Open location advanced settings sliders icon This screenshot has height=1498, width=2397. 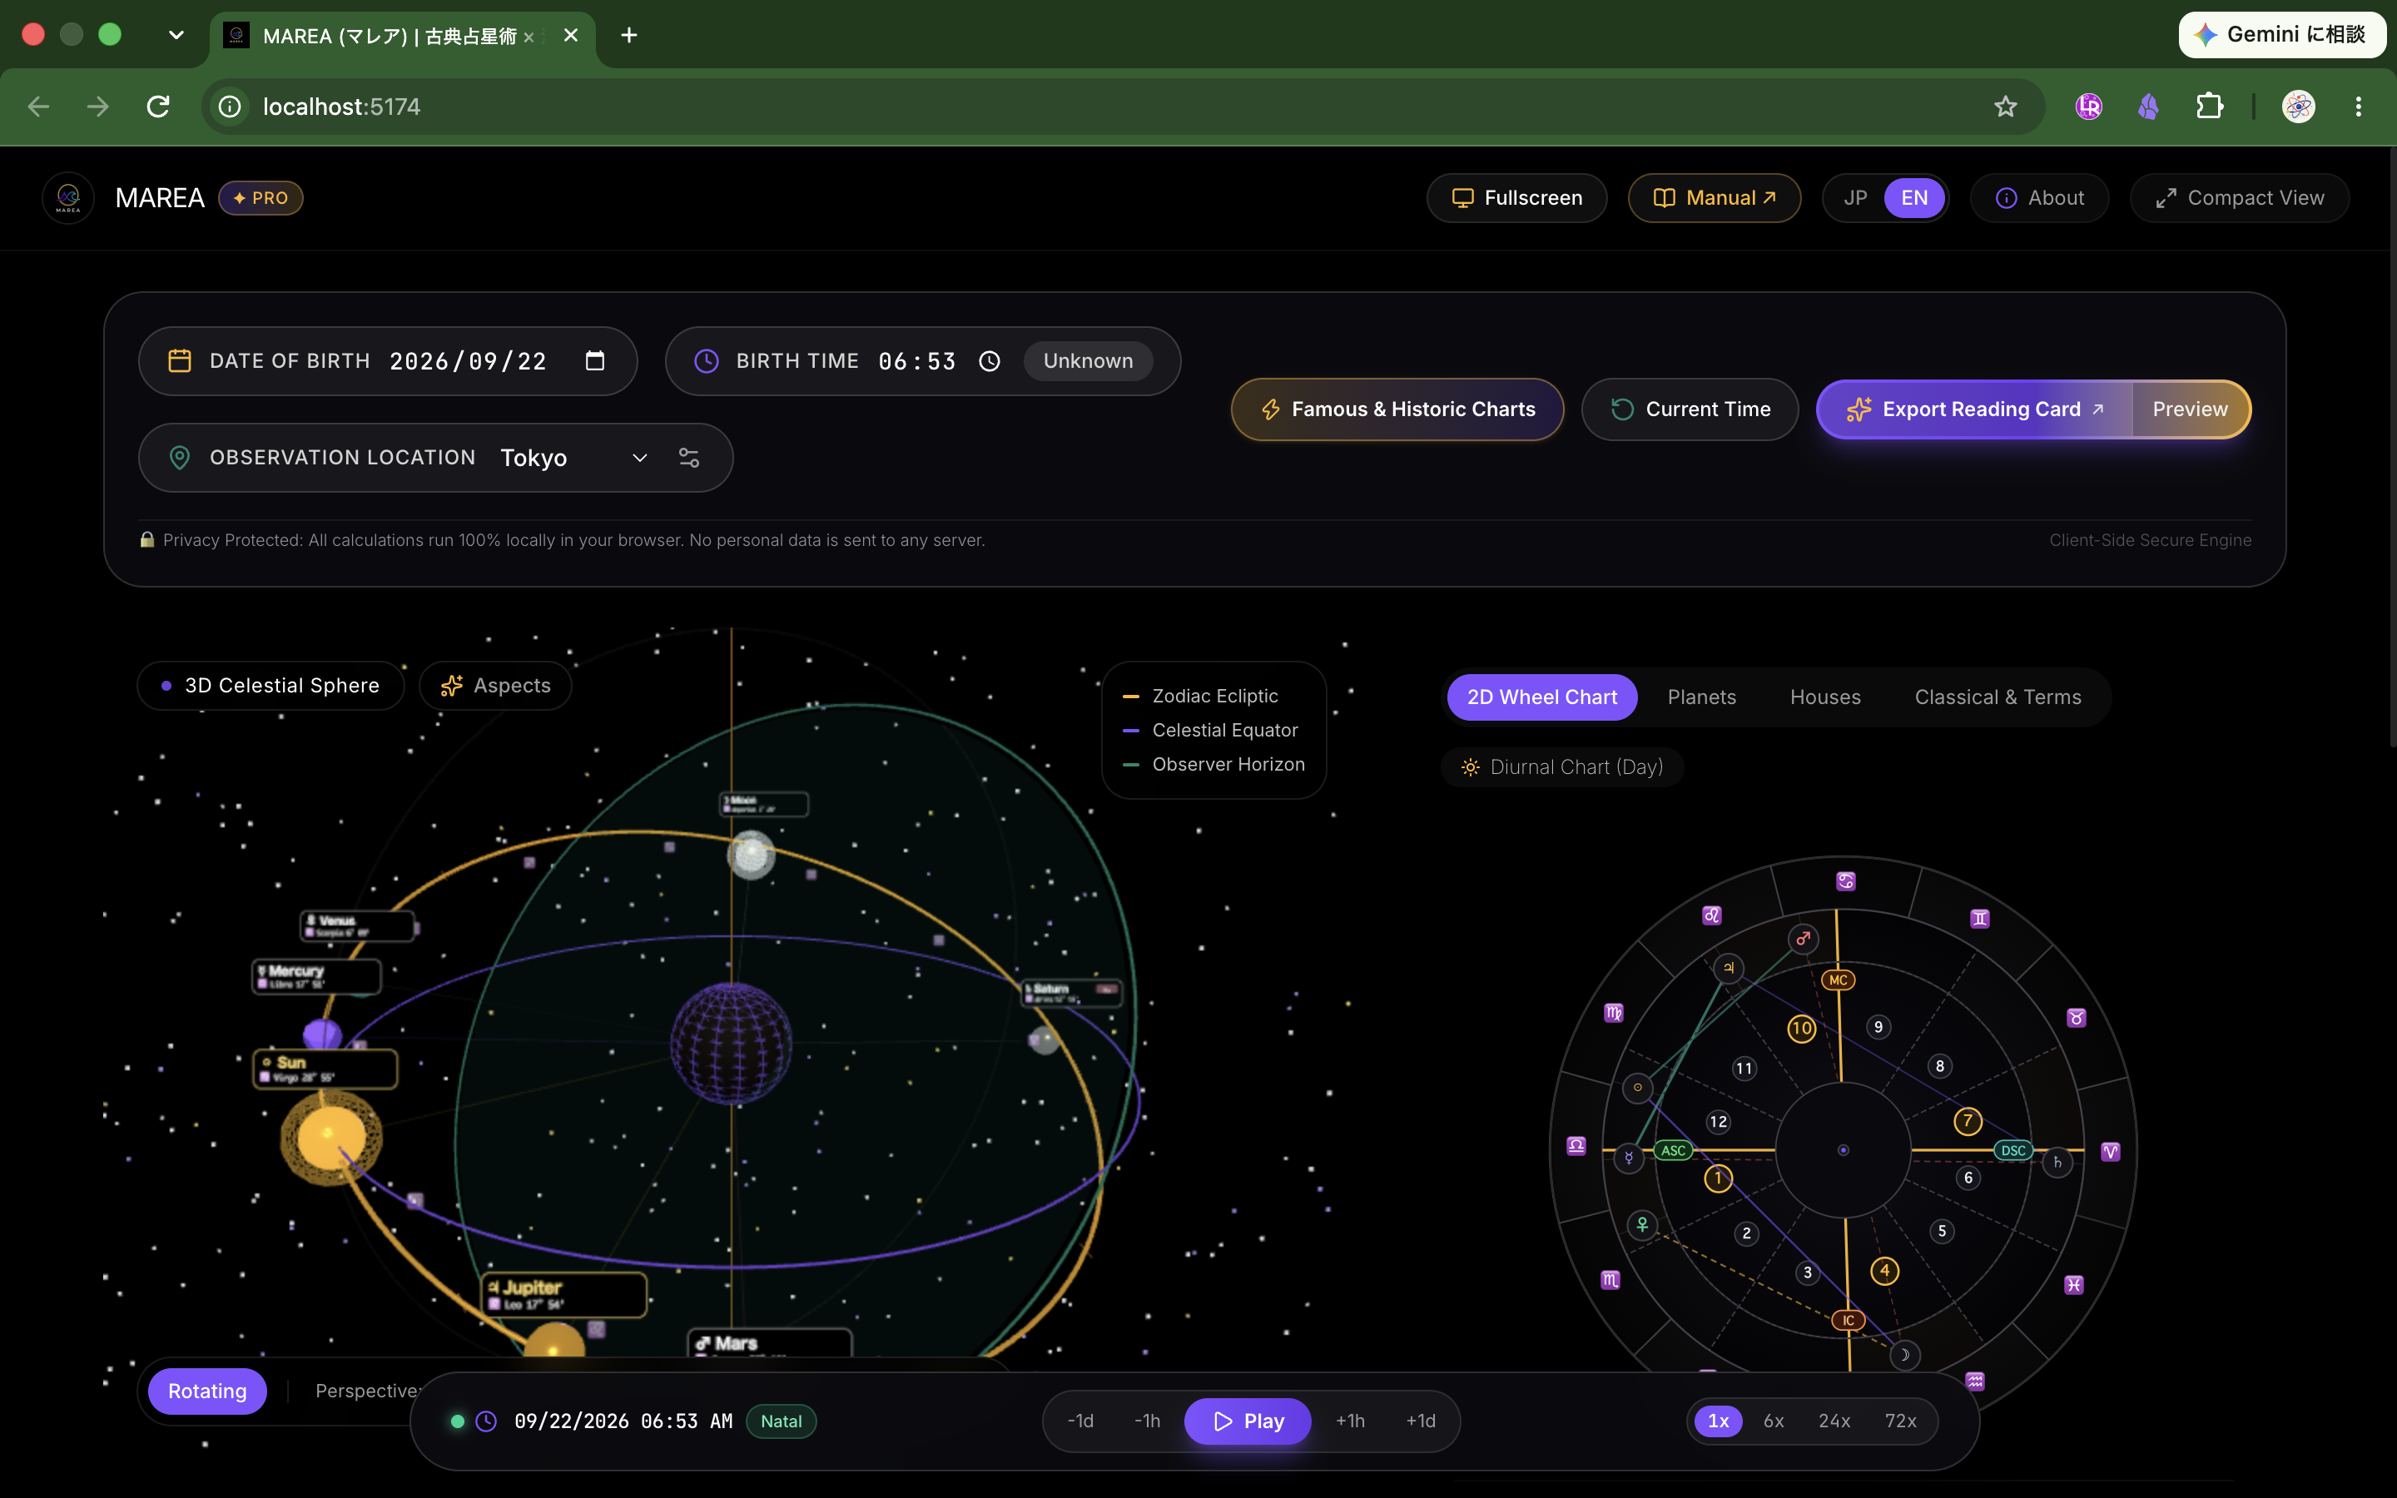pyautogui.click(x=689, y=458)
